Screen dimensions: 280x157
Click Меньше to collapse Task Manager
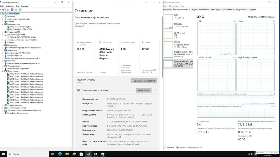click(169, 148)
